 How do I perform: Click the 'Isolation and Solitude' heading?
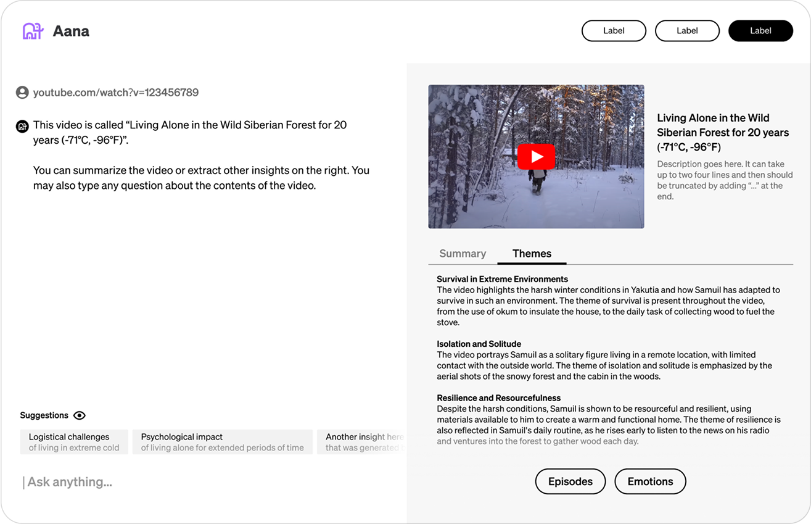(x=479, y=344)
